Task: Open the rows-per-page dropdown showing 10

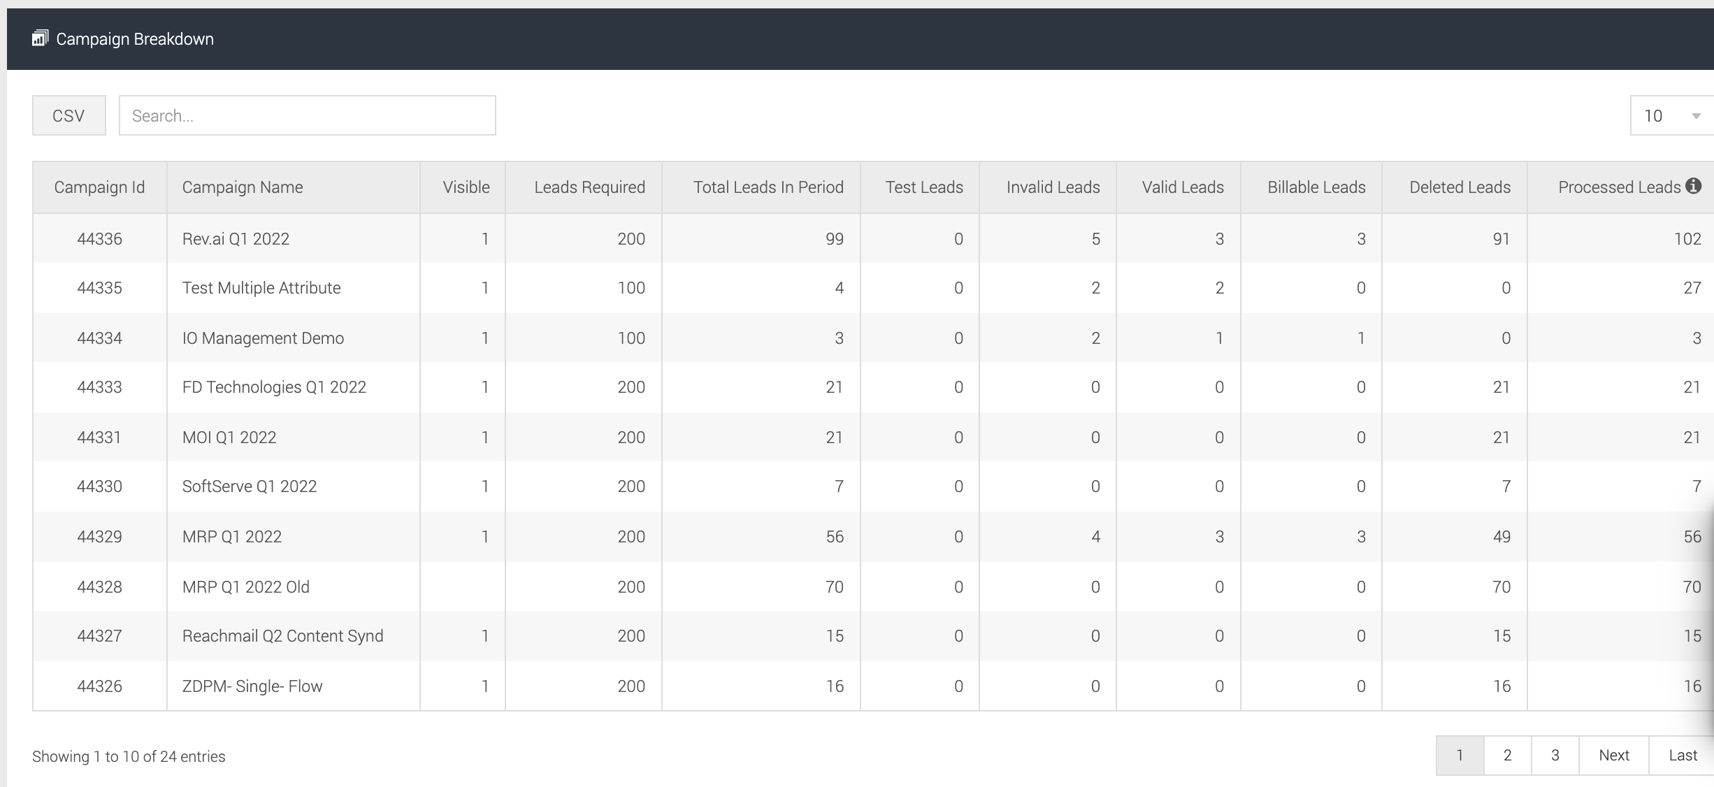Action: pyautogui.click(x=1672, y=115)
